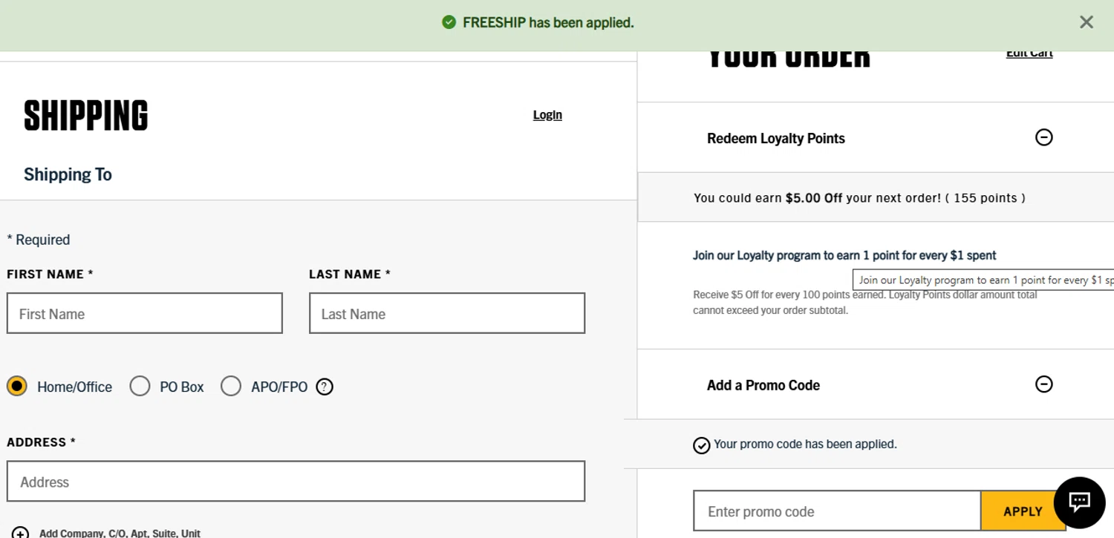
Task: Click the promo code applied checkmark icon
Action: tap(701, 445)
